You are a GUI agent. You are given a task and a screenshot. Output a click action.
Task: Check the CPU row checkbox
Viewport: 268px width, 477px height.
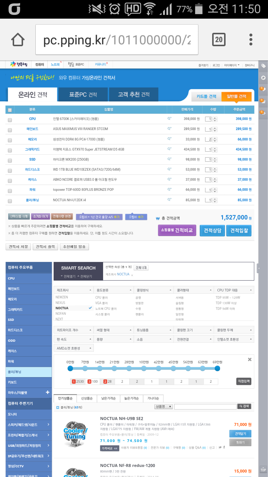tap(10, 120)
